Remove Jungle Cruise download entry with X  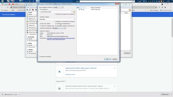pos(115,68)
